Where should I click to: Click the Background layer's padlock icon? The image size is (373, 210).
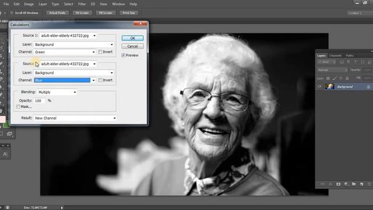click(x=368, y=87)
